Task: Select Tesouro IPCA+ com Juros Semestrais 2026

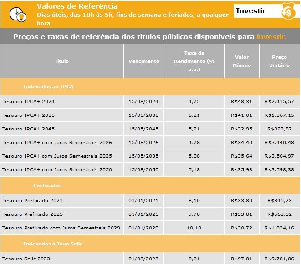Action: click(x=57, y=142)
